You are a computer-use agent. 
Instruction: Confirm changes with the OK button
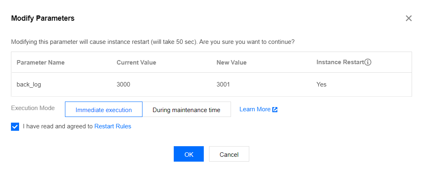189,154
